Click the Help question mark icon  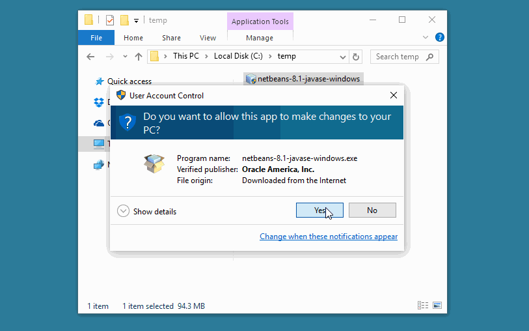point(439,38)
